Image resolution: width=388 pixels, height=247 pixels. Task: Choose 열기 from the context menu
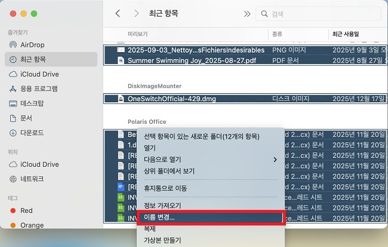point(150,148)
